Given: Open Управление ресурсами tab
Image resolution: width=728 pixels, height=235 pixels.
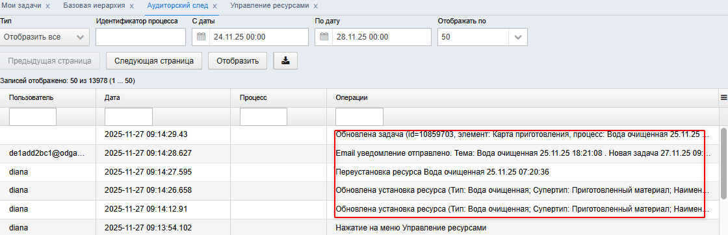Looking at the screenshot, I should click(270, 6).
